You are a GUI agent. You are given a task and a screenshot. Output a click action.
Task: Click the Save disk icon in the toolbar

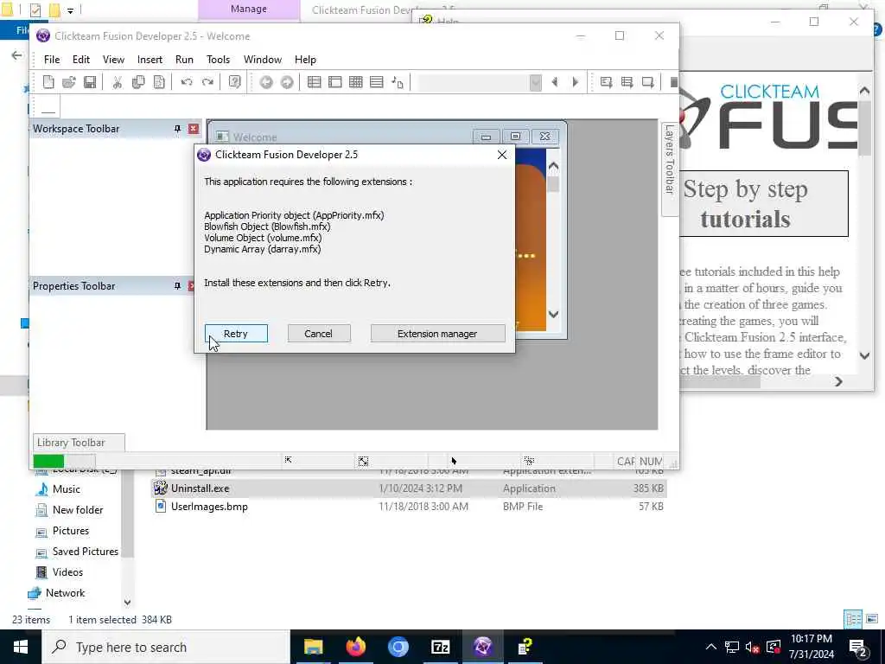pos(90,82)
